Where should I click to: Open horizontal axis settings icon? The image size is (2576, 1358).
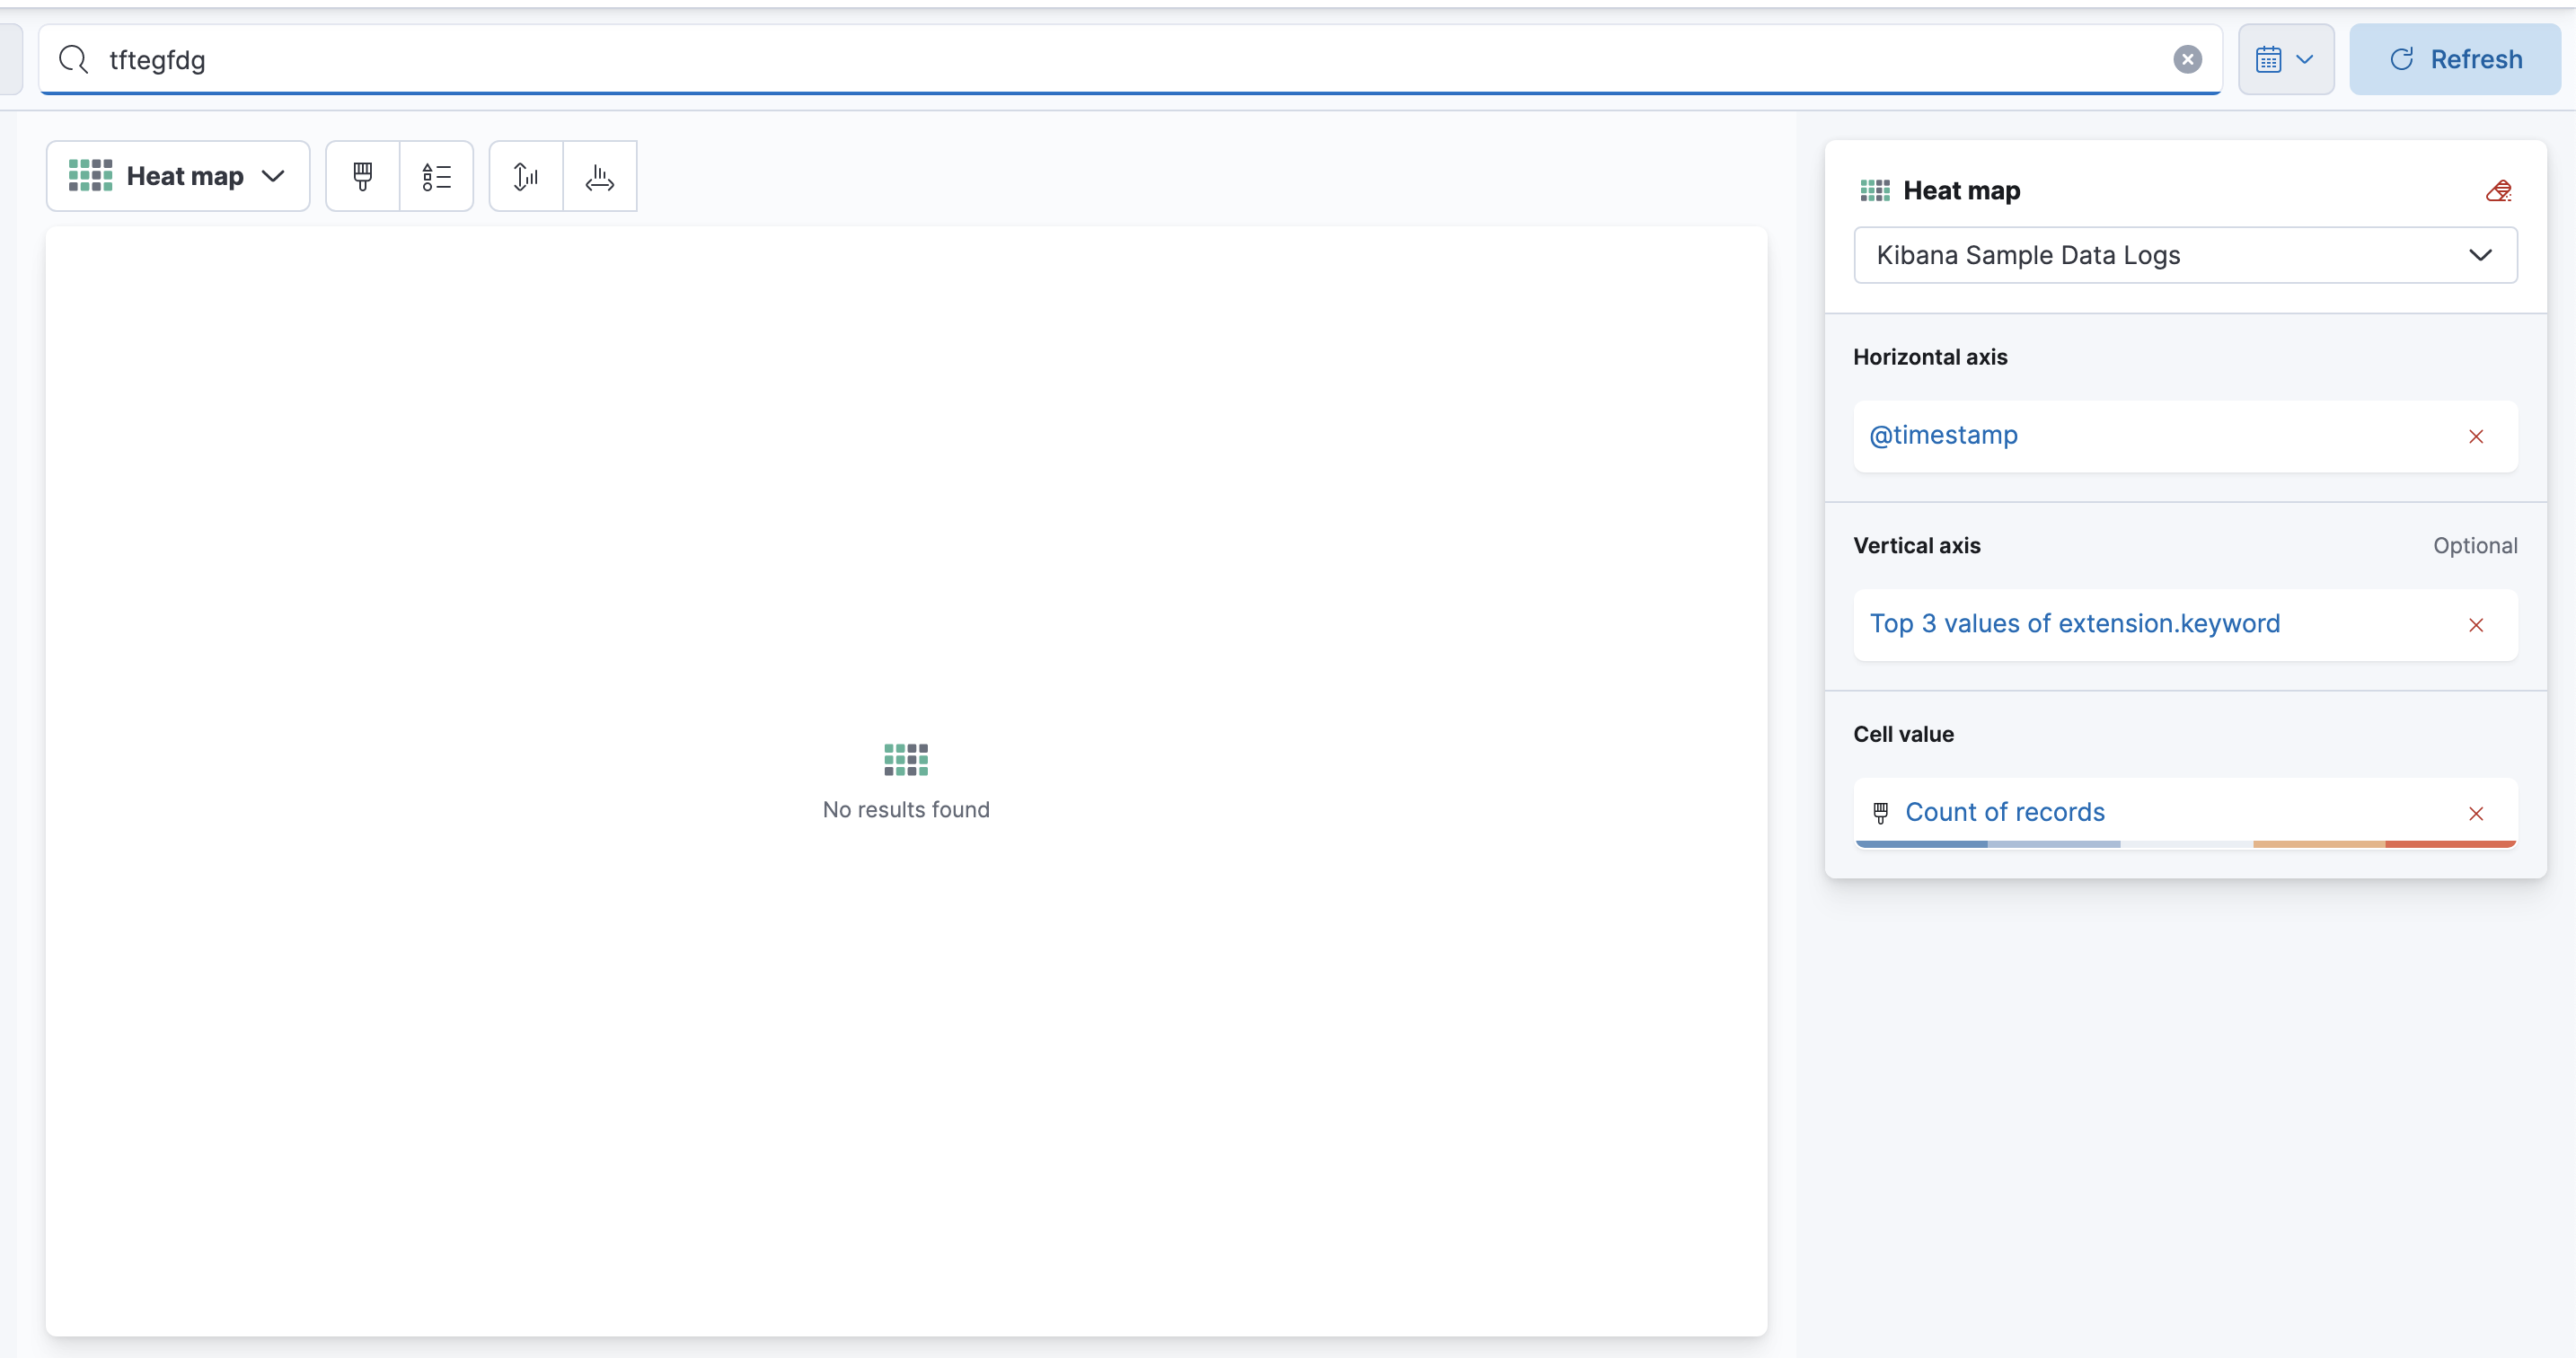599,176
